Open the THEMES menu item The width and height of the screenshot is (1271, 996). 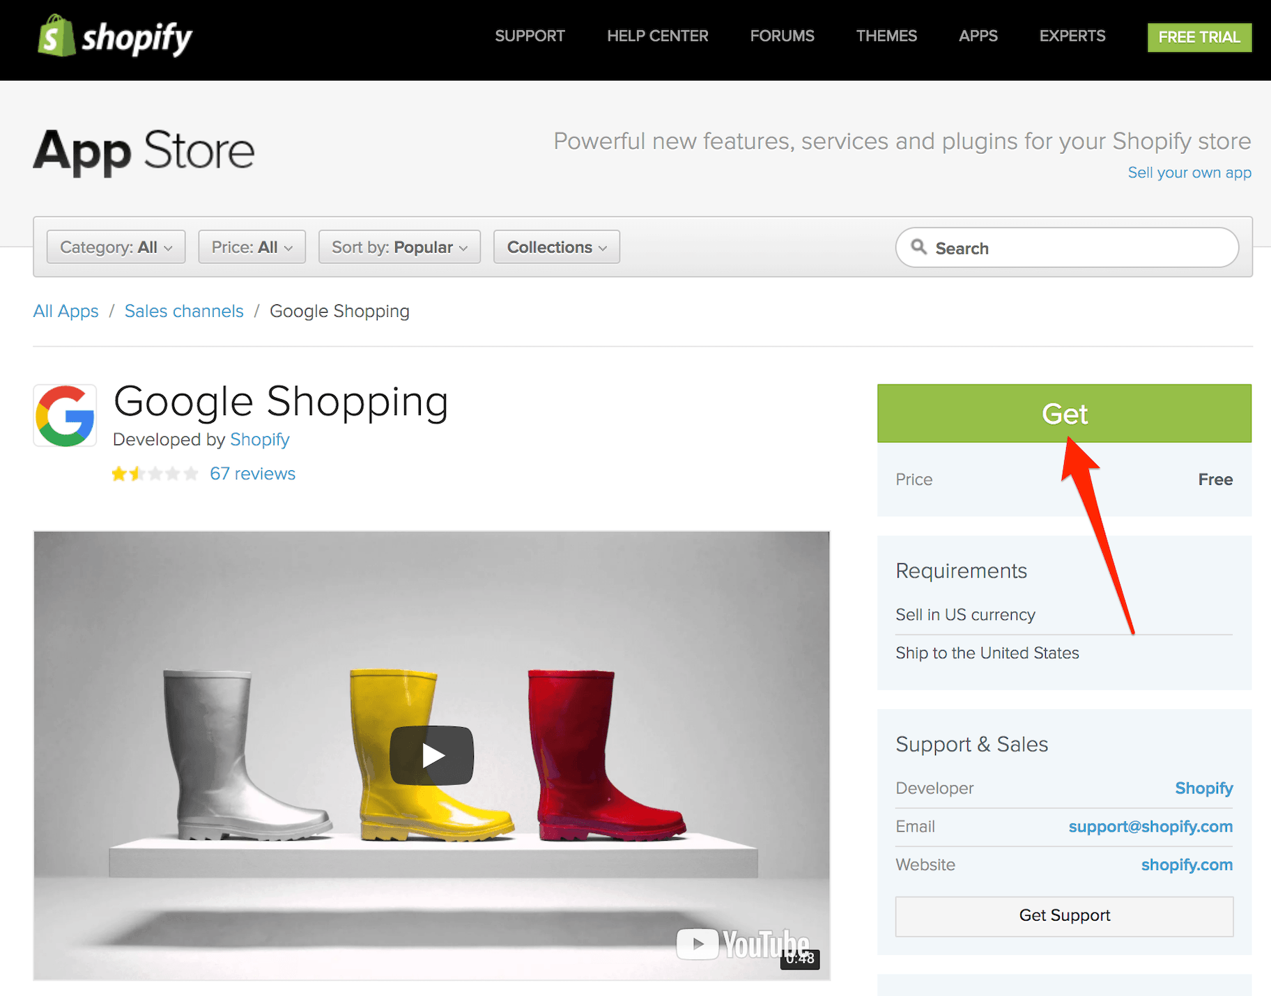pyautogui.click(x=886, y=36)
